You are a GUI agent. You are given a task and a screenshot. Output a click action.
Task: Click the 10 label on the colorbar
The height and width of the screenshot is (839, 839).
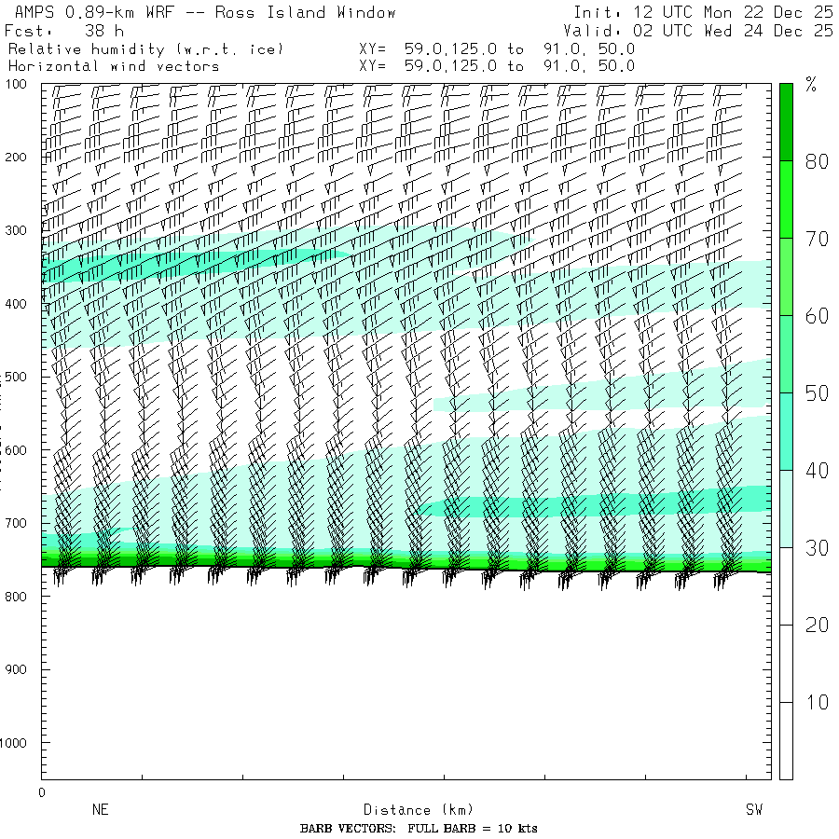click(817, 702)
